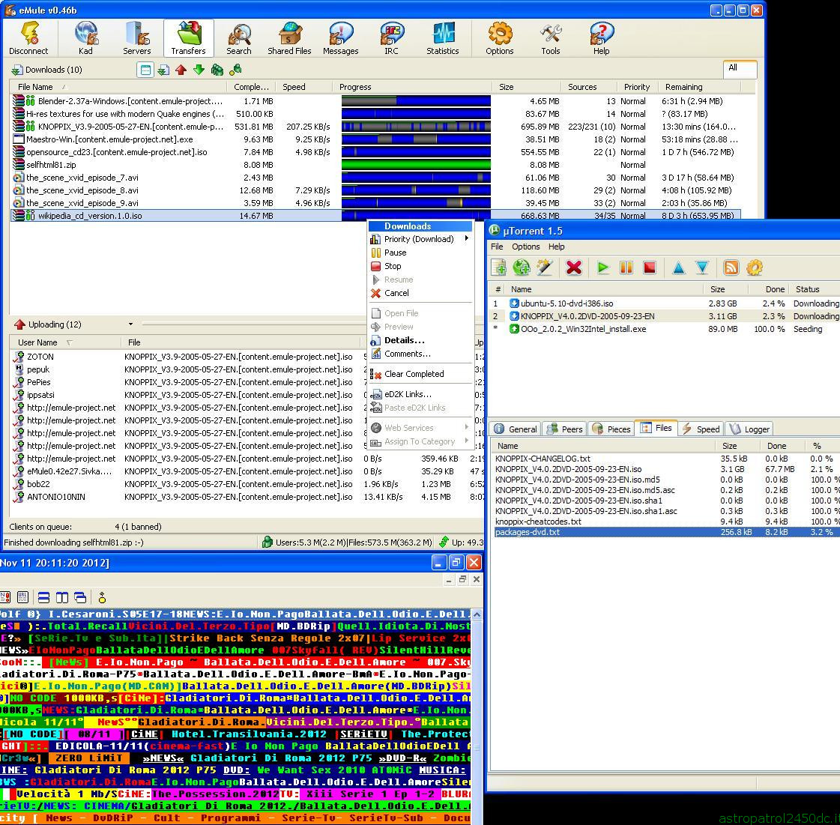Sort downloads by Priority column header
The image size is (840, 825).
pos(636,87)
